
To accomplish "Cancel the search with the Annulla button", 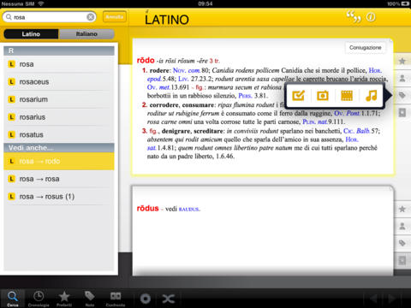I will pyautogui.click(x=115, y=17).
